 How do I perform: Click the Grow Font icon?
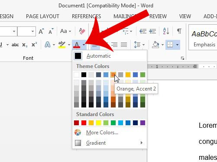41,31
